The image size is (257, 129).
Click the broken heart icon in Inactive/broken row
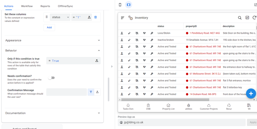click(144, 40)
